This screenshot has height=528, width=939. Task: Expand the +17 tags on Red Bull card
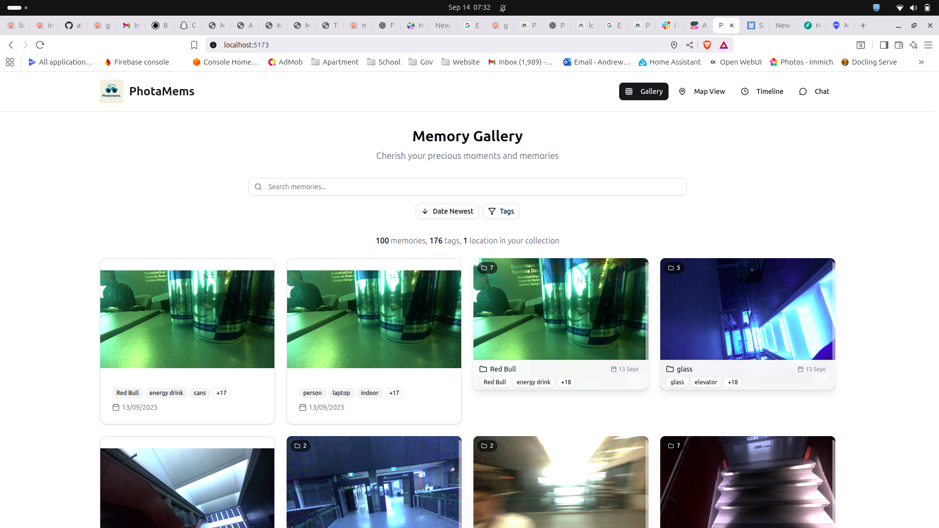[222, 393]
